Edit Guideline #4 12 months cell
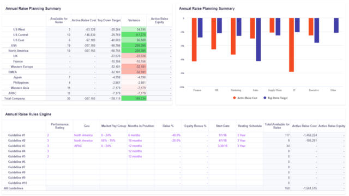The width and height of the screenshot is (349, 196). [x=141, y=151]
